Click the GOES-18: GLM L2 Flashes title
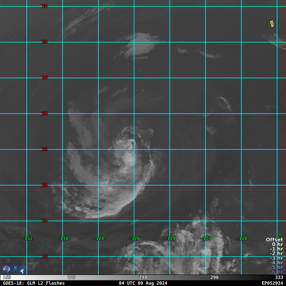286x286 pixels. (x=34, y=283)
